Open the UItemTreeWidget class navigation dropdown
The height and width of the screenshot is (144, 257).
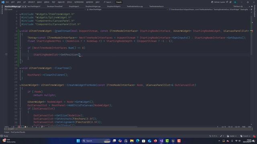(x=127, y=10)
